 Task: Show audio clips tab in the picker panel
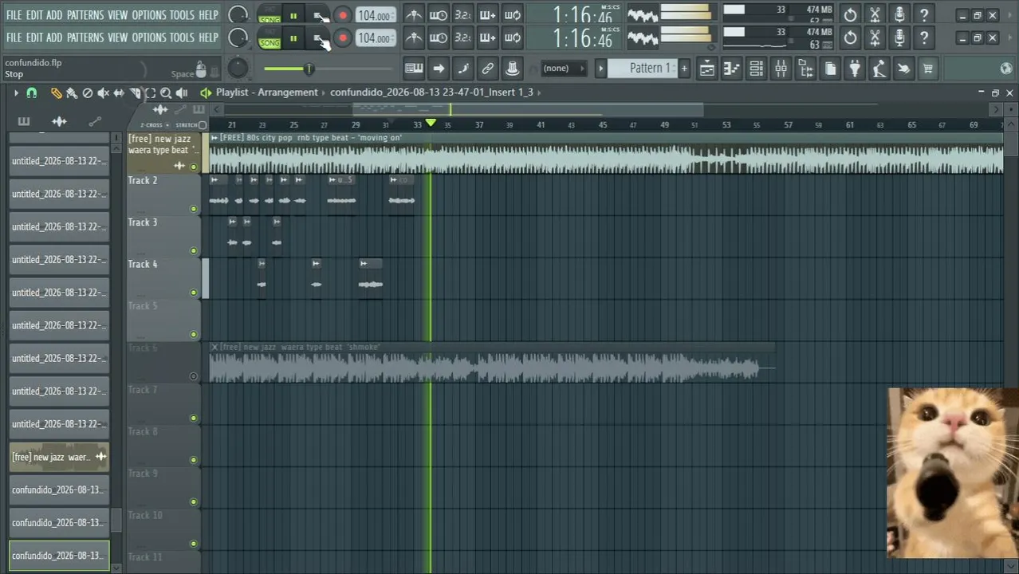59,121
